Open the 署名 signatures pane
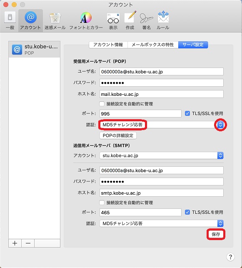This screenshot has width=242, height=268. point(146,20)
